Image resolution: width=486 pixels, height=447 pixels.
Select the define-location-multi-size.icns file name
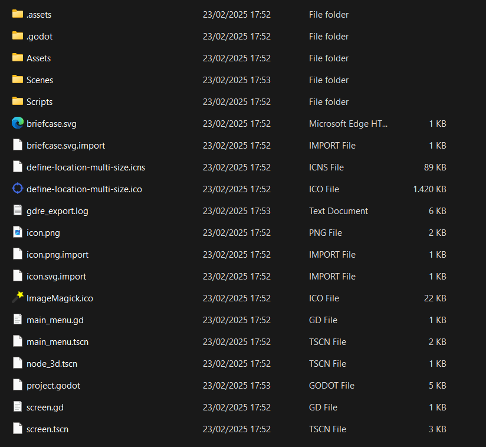click(x=86, y=167)
